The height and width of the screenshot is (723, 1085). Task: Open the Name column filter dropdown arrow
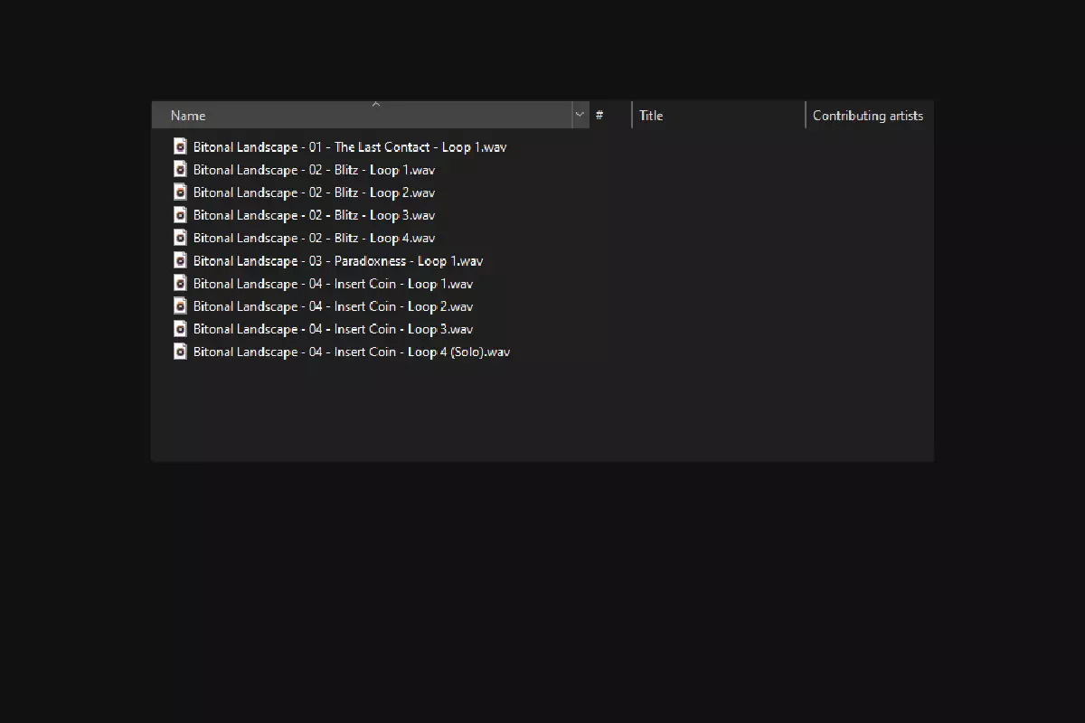click(580, 115)
